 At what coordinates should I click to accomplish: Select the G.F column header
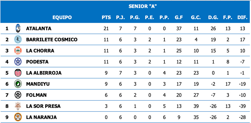point(179,18)
